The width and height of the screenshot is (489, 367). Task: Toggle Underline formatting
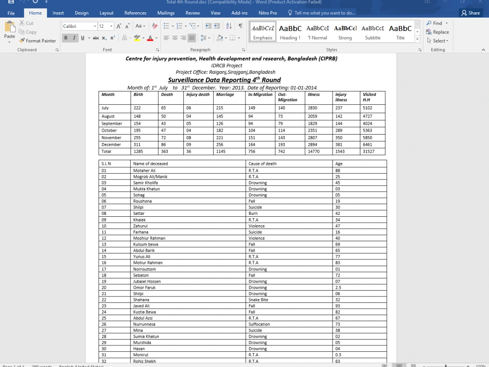pyautogui.click(x=83, y=38)
